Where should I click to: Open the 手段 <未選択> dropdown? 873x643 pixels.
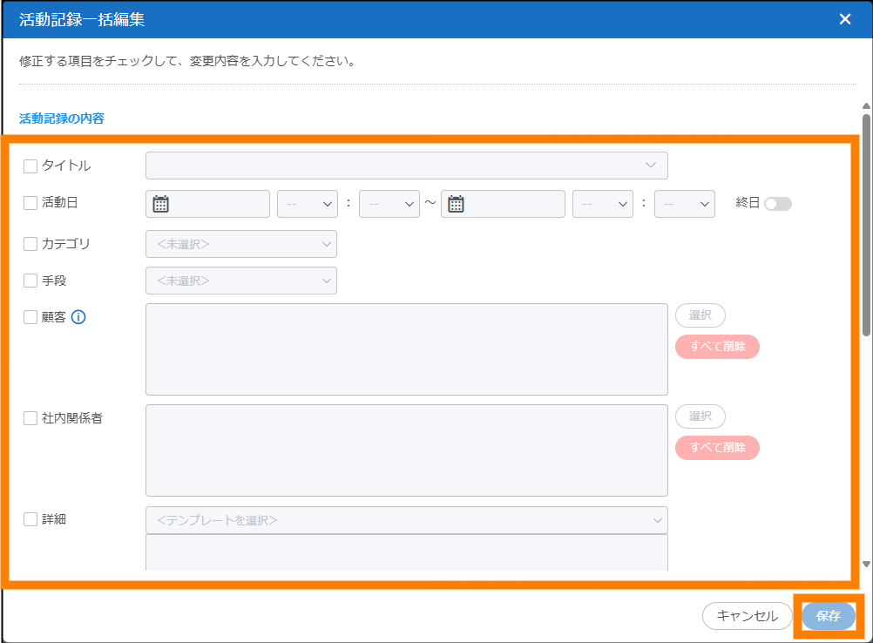pos(240,281)
